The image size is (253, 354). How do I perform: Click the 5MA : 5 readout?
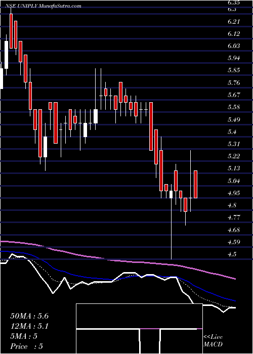(24, 336)
